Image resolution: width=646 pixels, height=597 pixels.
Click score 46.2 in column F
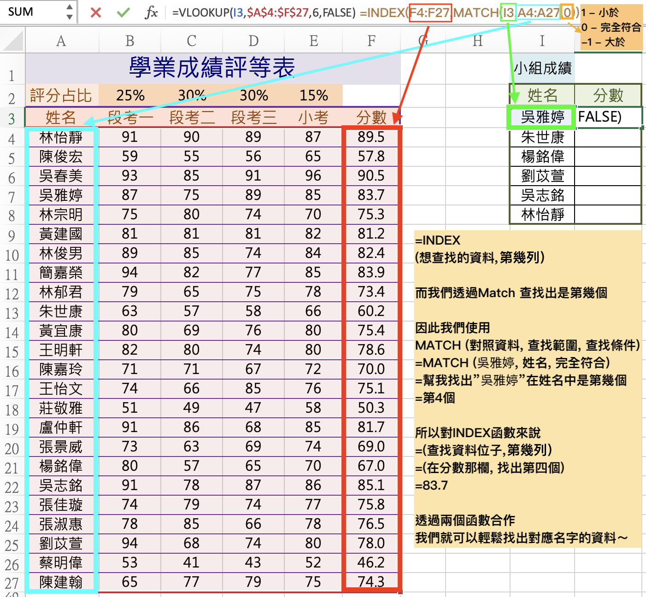(x=371, y=562)
